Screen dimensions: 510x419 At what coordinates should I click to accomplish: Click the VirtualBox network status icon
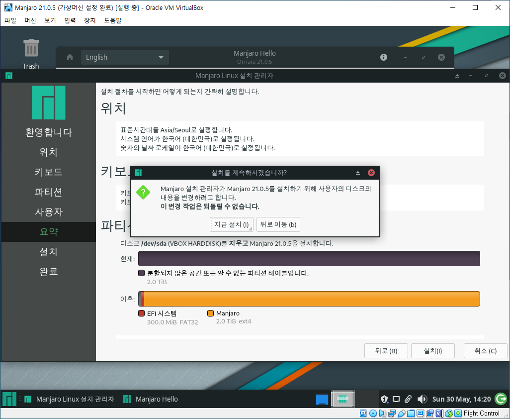click(392, 414)
